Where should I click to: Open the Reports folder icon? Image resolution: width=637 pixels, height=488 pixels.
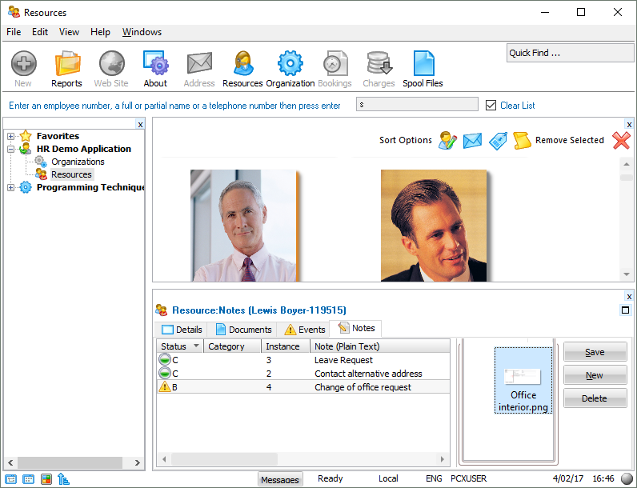click(x=67, y=63)
